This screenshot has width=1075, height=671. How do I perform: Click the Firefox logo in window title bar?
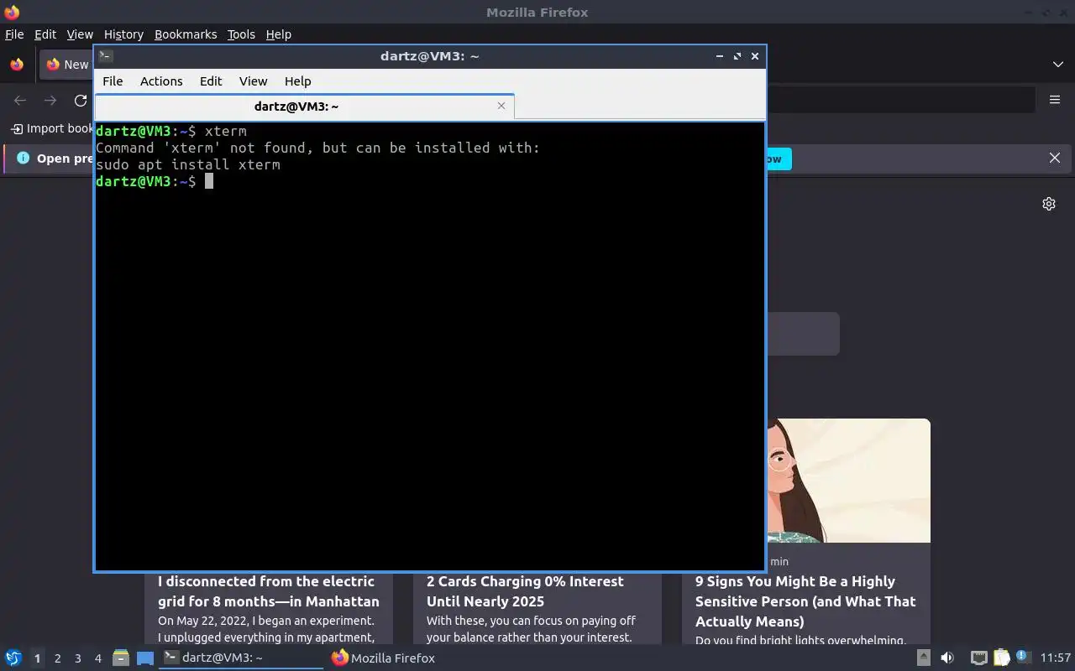click(12, 12)
